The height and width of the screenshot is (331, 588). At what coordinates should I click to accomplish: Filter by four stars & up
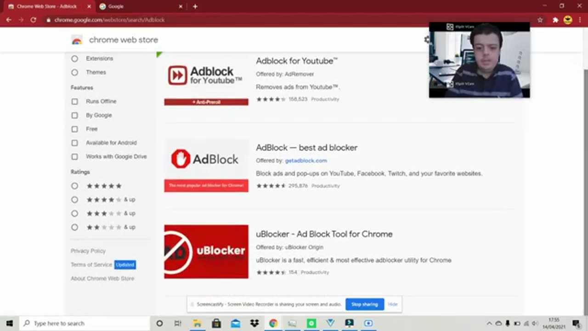74,200
